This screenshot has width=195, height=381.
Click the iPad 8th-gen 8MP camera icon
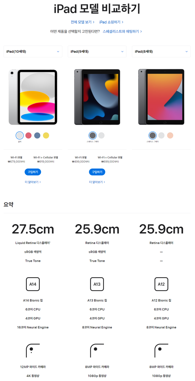[161, 350]
